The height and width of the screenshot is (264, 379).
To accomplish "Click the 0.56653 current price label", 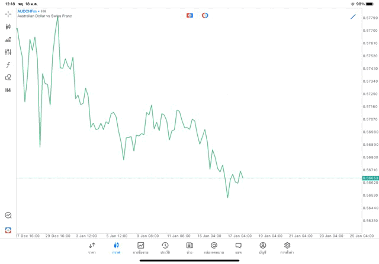I will 370,178.
